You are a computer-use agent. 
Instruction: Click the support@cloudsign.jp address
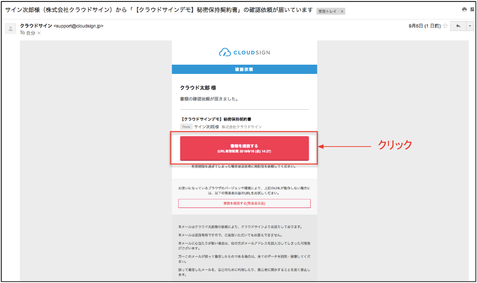coord(79,26)
